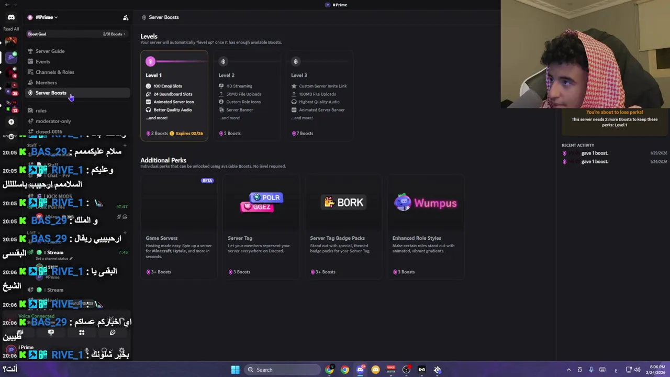The image size is (670, 377).
Task: Click the Level 3 progress track
Action: click(x=325, y=61)
